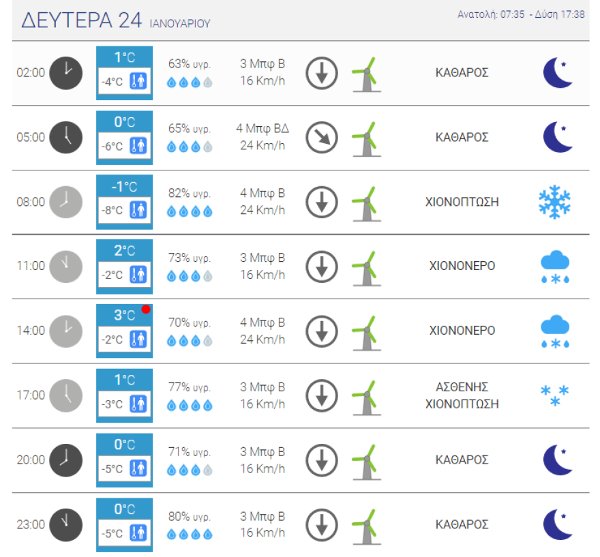
Task: Click the northwest wind arrow at 05:00
Action: click(322, 138)
